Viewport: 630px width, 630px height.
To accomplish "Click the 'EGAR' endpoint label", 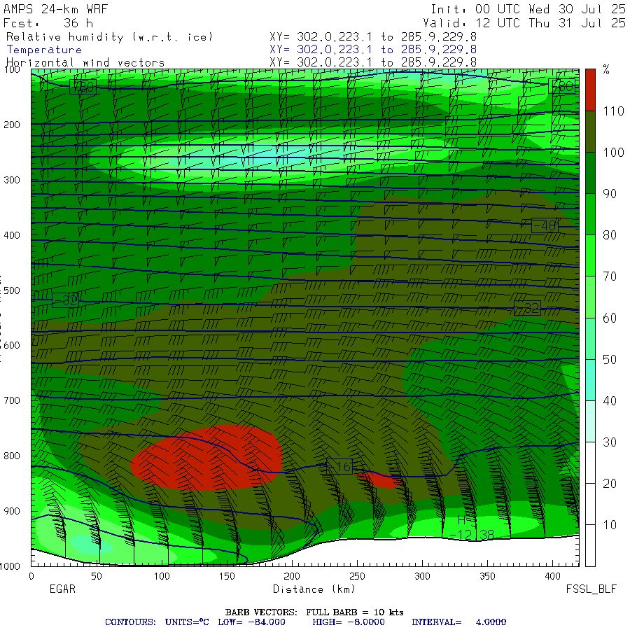I will (62, 589).
